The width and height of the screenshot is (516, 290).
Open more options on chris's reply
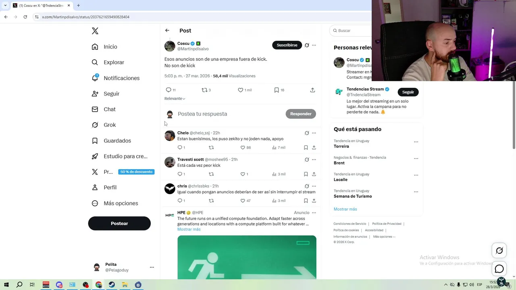pos(314,186)
